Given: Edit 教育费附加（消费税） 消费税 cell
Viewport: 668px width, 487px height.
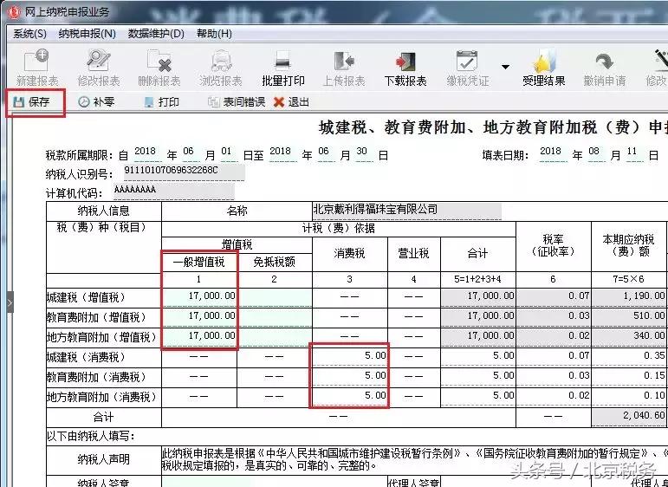Looking at the screenshot, I should 350,377.
